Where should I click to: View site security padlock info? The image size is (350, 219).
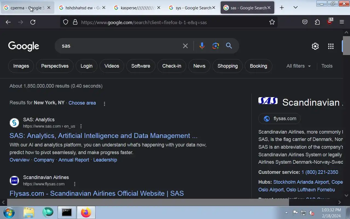coord(75,22)
